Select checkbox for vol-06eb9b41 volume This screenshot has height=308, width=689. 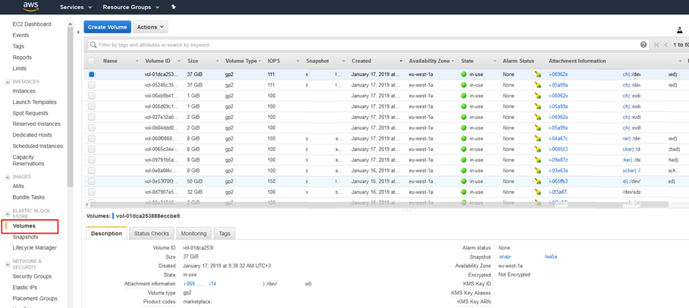click(x=91, y=96)
